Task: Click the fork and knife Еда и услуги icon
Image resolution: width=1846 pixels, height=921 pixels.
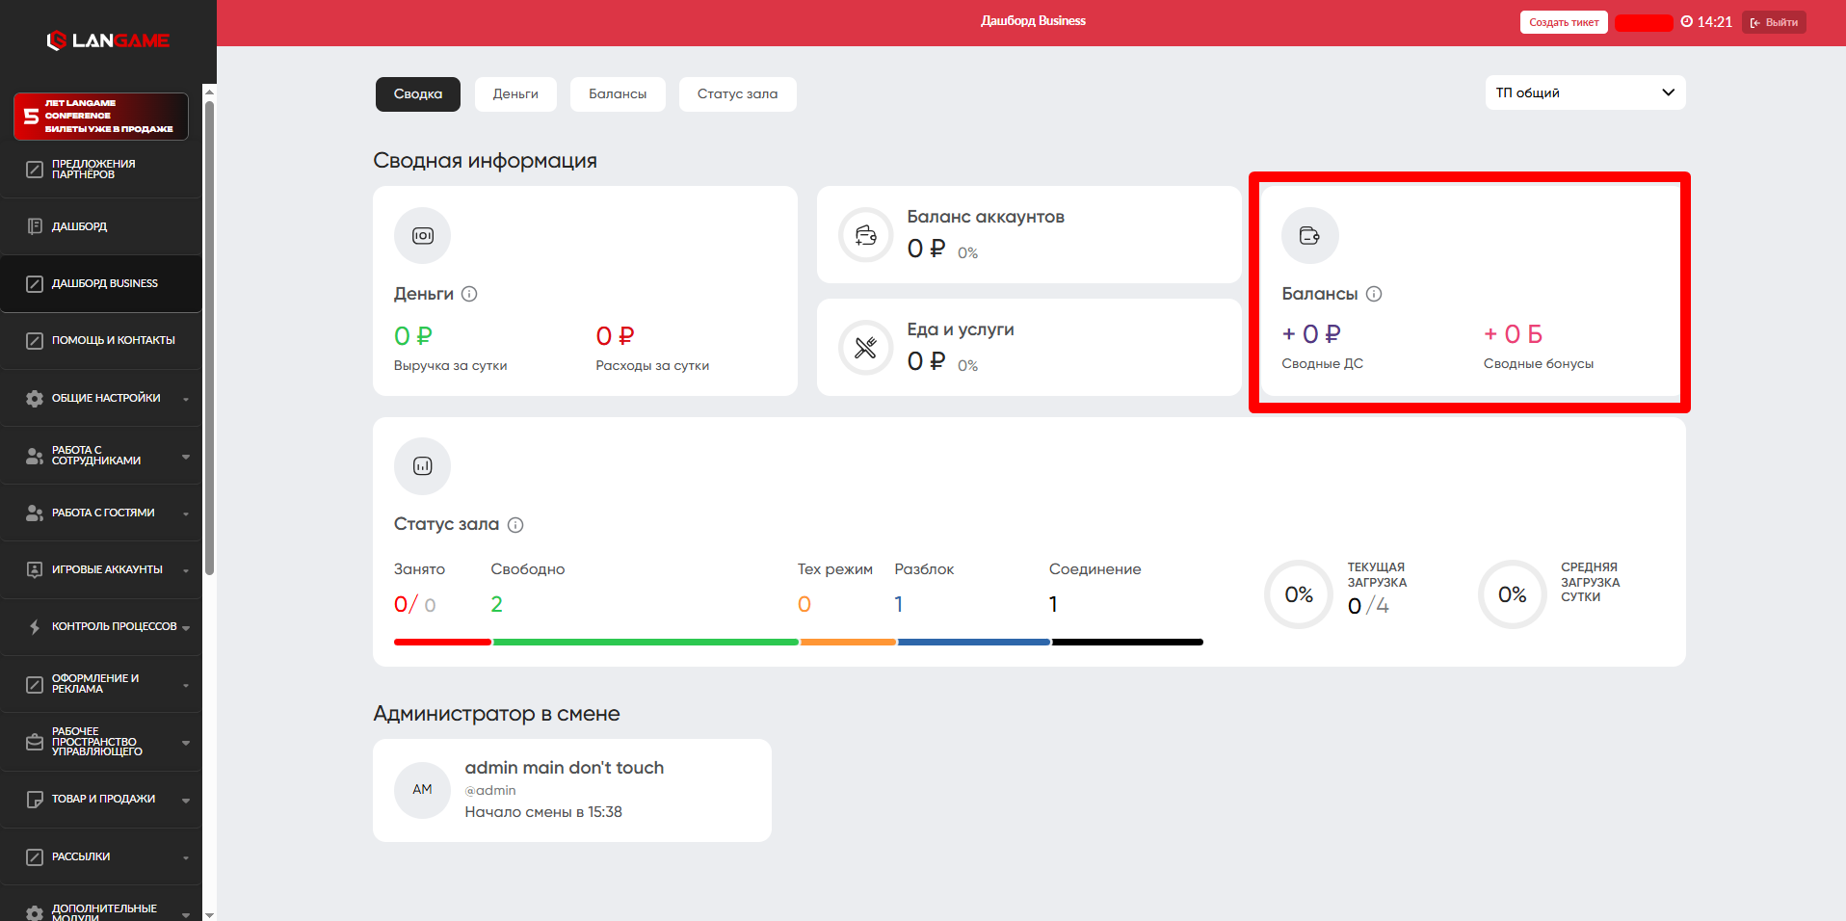Action: pyautogui.click(x=865, y=347)
